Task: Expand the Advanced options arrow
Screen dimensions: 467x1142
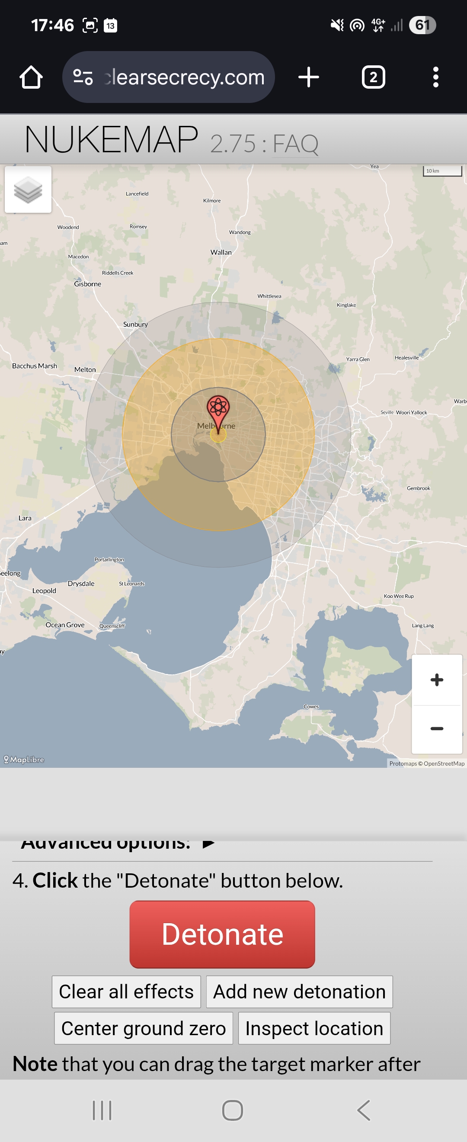Action: (208, 843)
